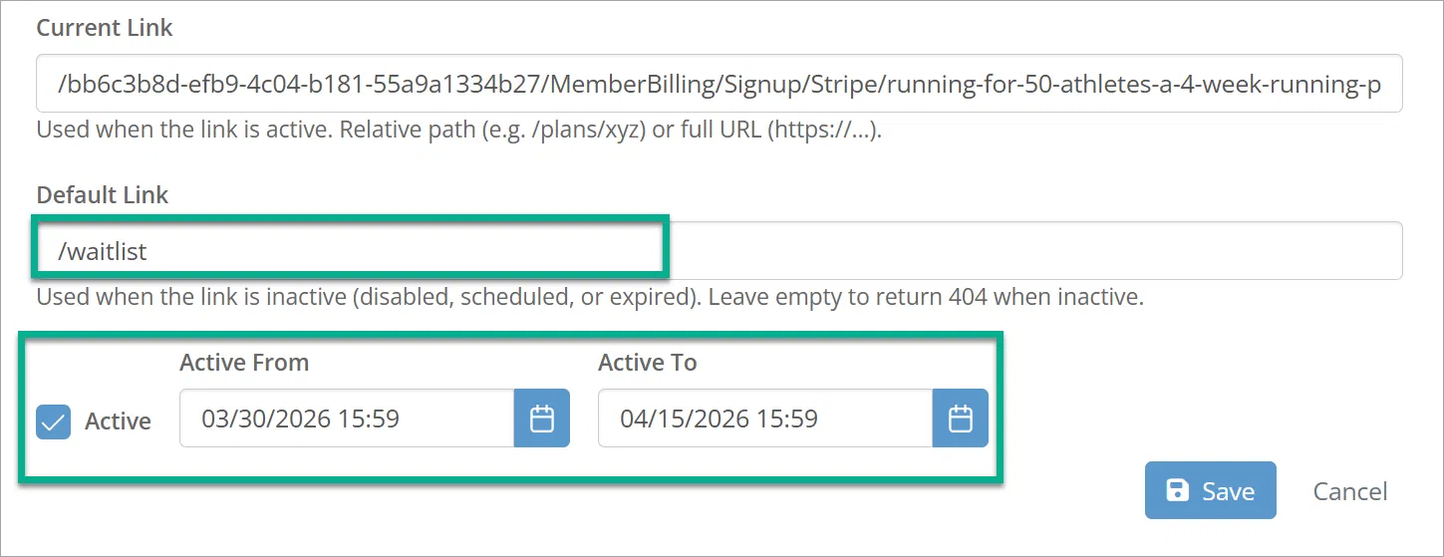Click the Current Link heading label
The height and width of the screenshot is (557, 1444).
coord(105,28)
